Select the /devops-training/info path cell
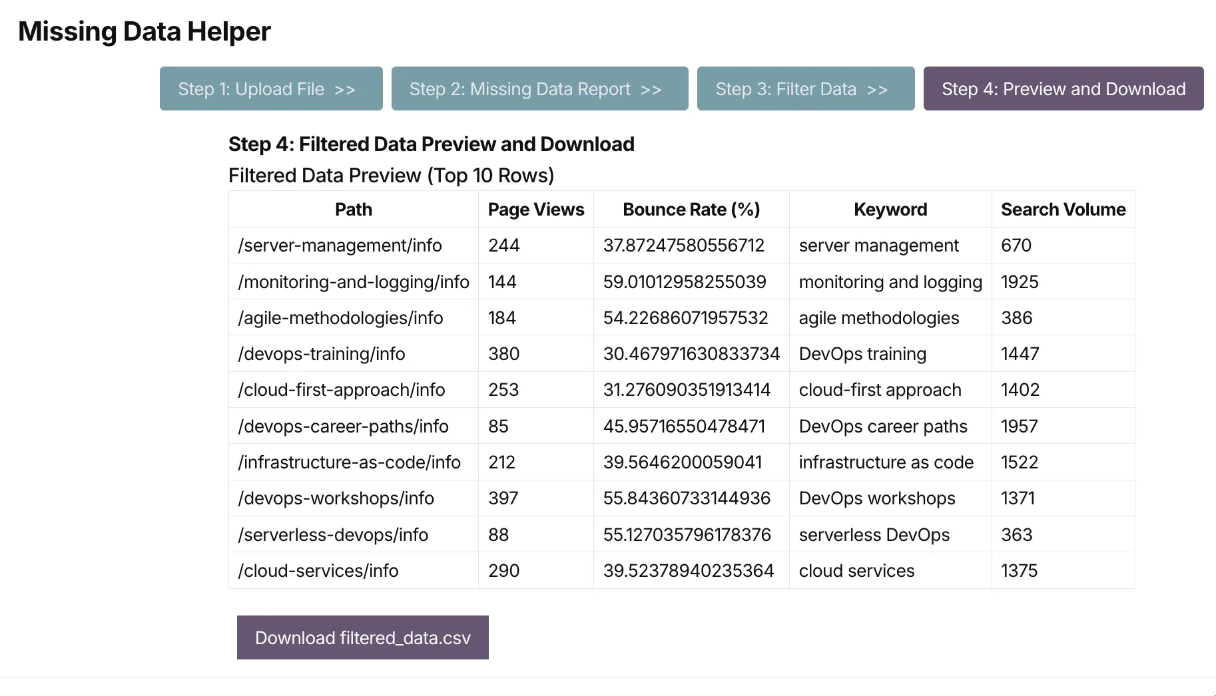The image size is (1216, 696). click(354, 353)
